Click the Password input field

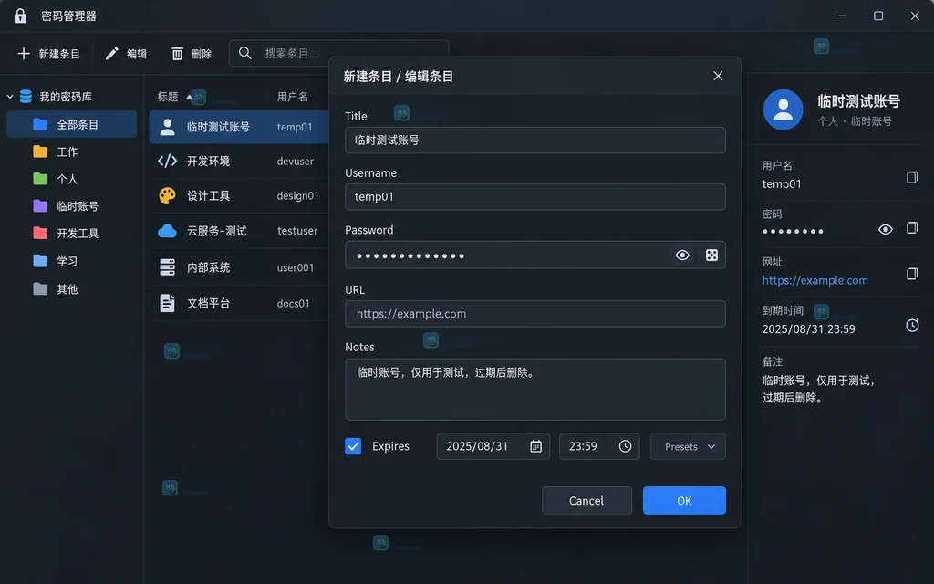(534, 255)
